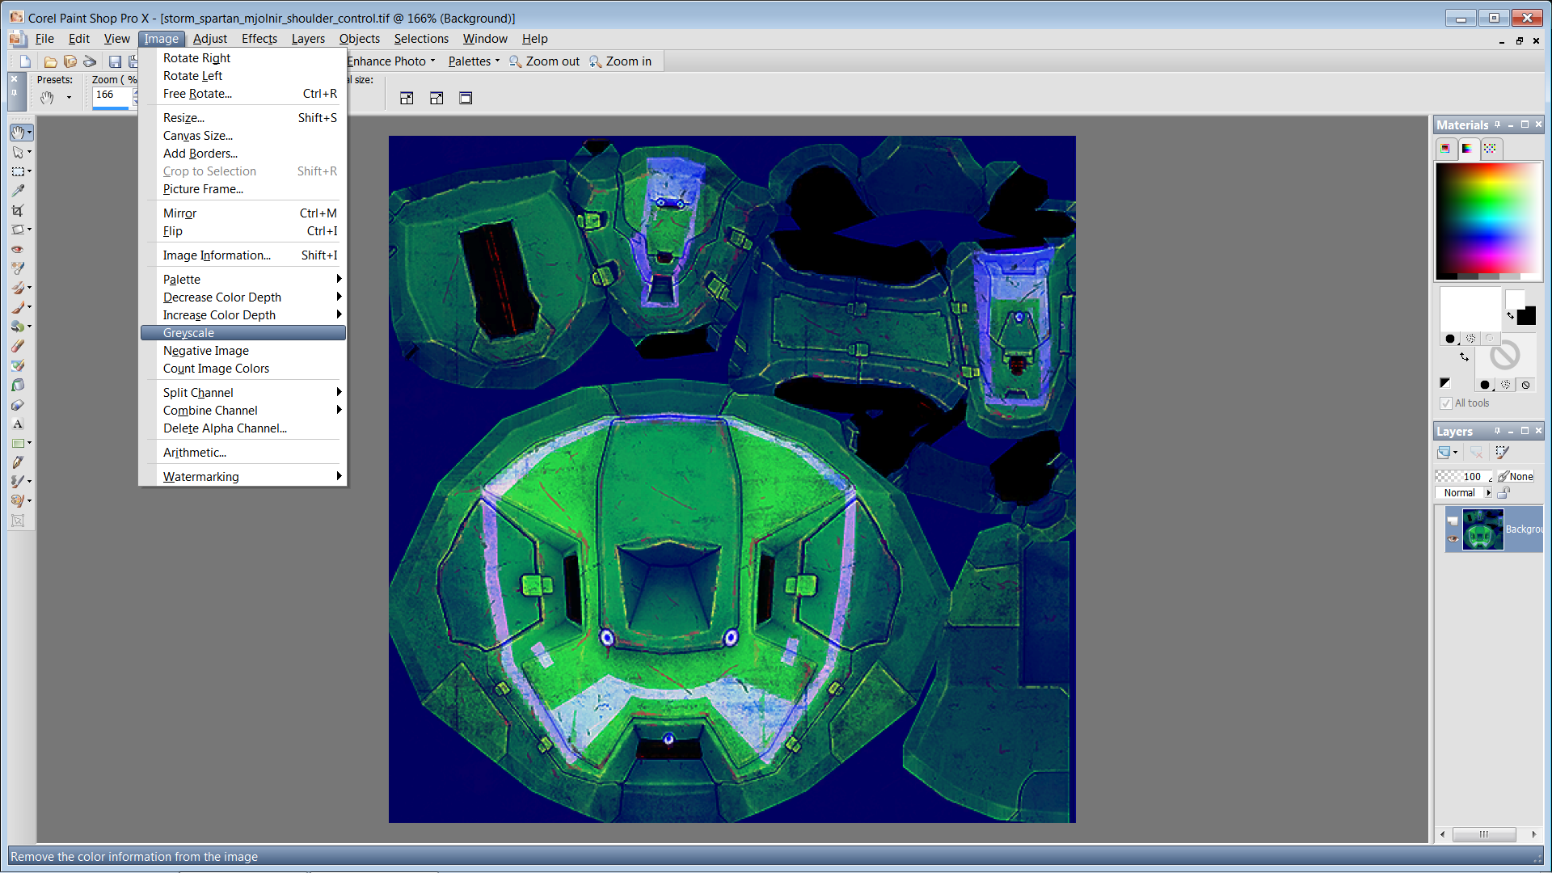Image resolution: width=1552 pixels, height=873 pixels.
Task: Click the New file icon
Action: click(25, 61)
